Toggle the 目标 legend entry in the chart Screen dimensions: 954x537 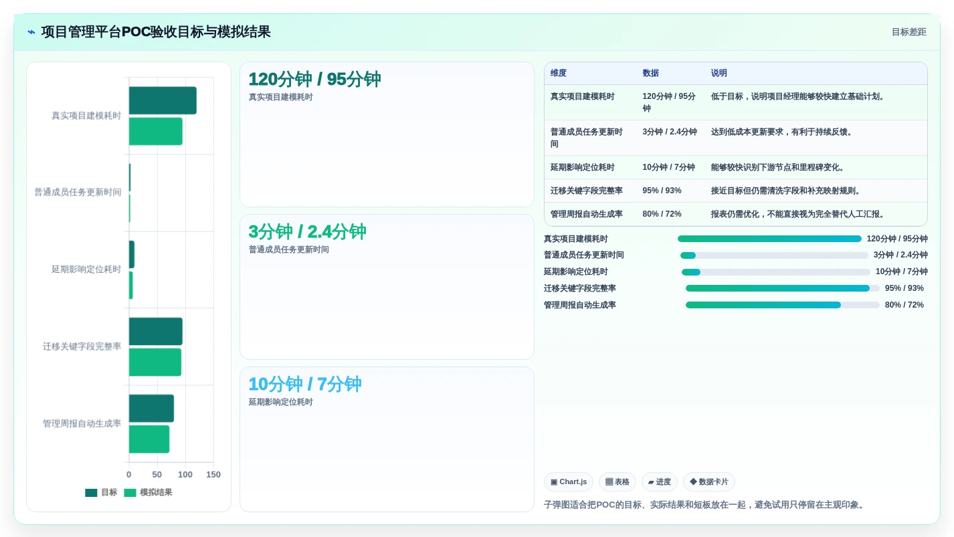coord(101,492)
